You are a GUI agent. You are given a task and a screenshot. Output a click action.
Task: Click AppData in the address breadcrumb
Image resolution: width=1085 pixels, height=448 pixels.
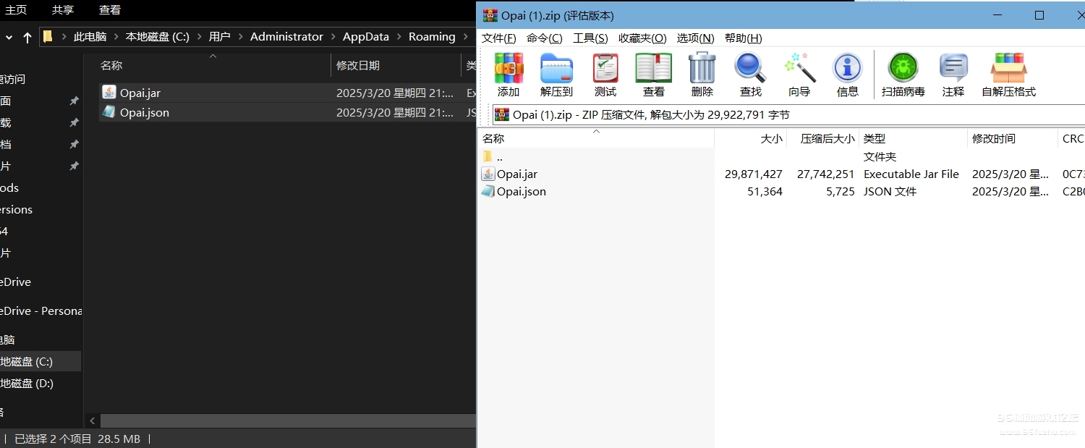365,37
